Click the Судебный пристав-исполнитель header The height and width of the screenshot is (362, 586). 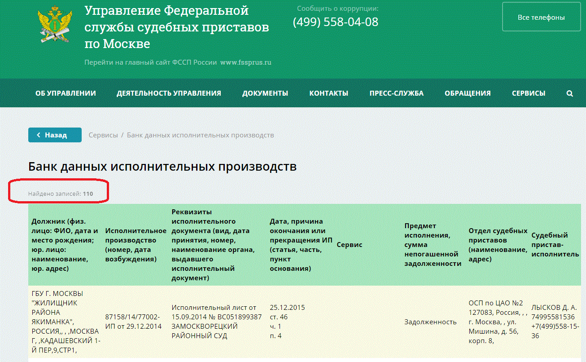(555, 245)
